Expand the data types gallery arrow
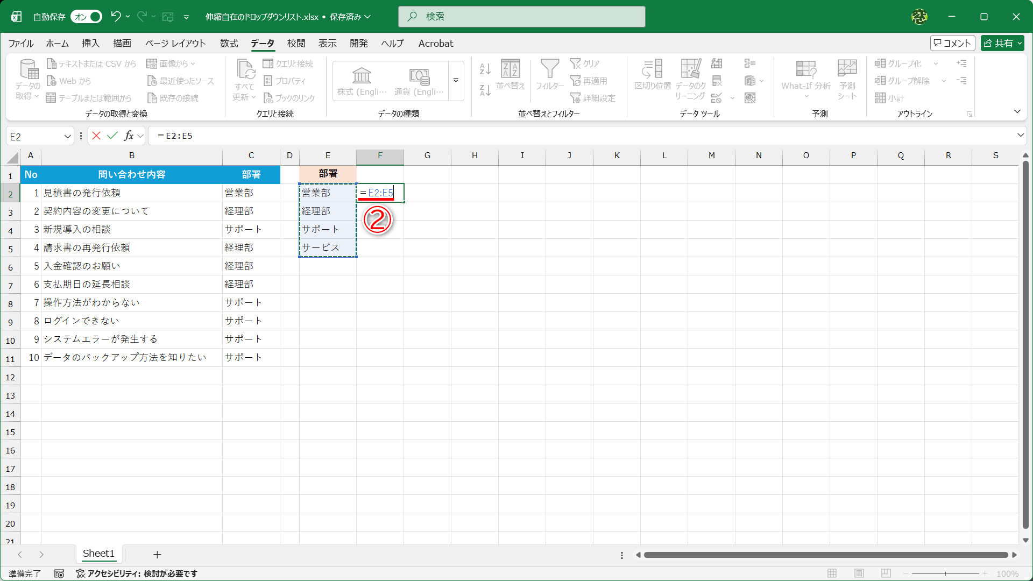Screen dimensions: 1033x581 (456, 81)
